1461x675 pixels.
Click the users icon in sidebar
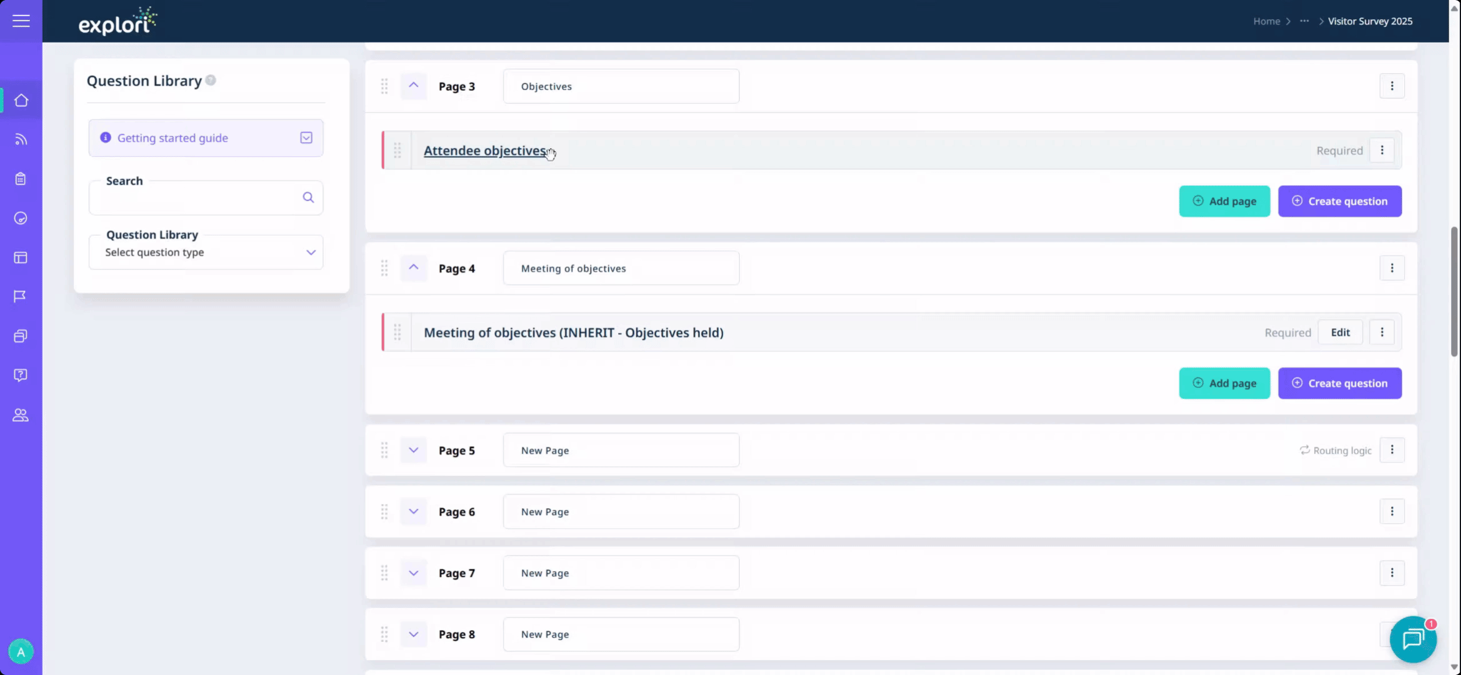(21, 415)
